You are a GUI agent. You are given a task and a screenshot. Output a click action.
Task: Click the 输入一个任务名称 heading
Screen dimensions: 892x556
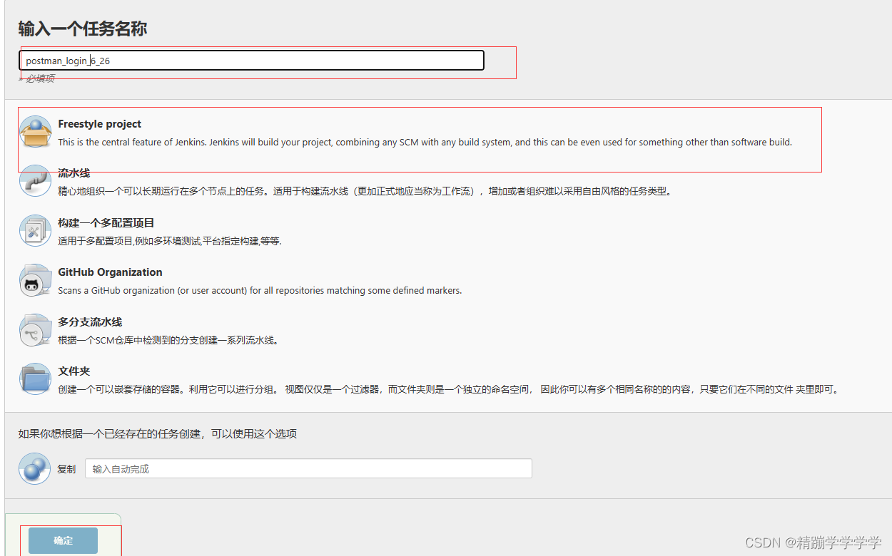click(x=83, y=29)
